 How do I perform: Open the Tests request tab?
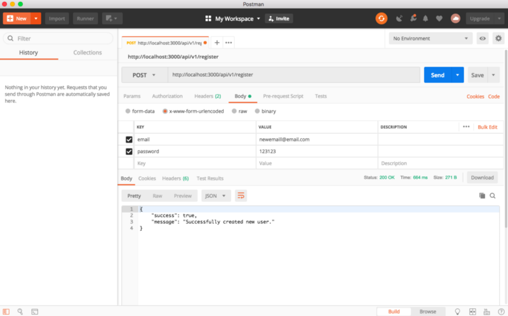pos(321,96)
